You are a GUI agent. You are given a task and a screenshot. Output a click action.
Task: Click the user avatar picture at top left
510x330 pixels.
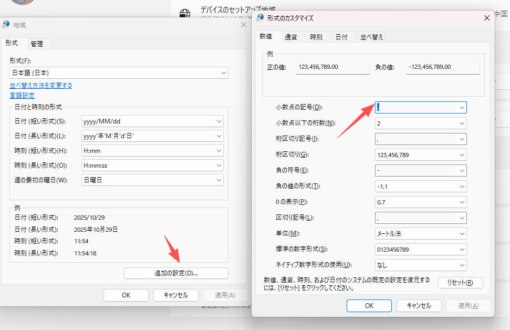point(22,3)
